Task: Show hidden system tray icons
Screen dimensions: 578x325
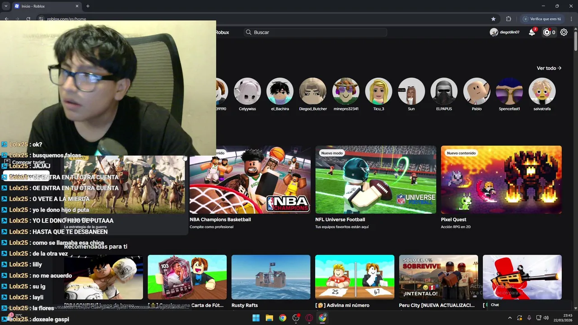Action: [x=510, y=318]
